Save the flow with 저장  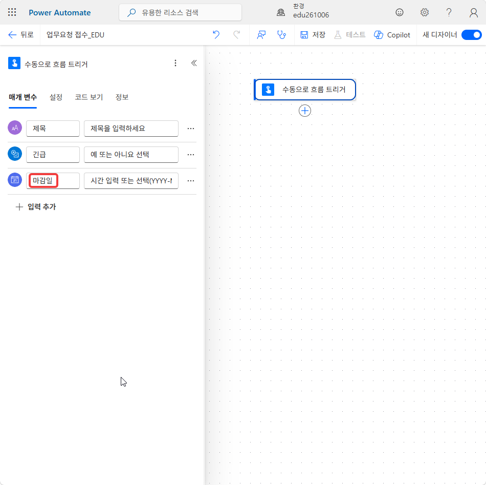(313, 35)
